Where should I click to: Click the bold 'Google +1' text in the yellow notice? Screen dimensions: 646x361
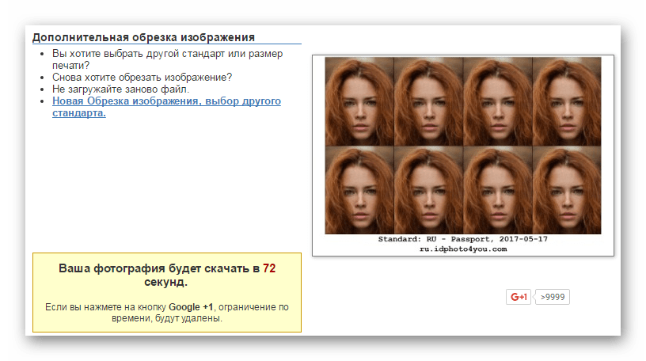coord(190,306)
